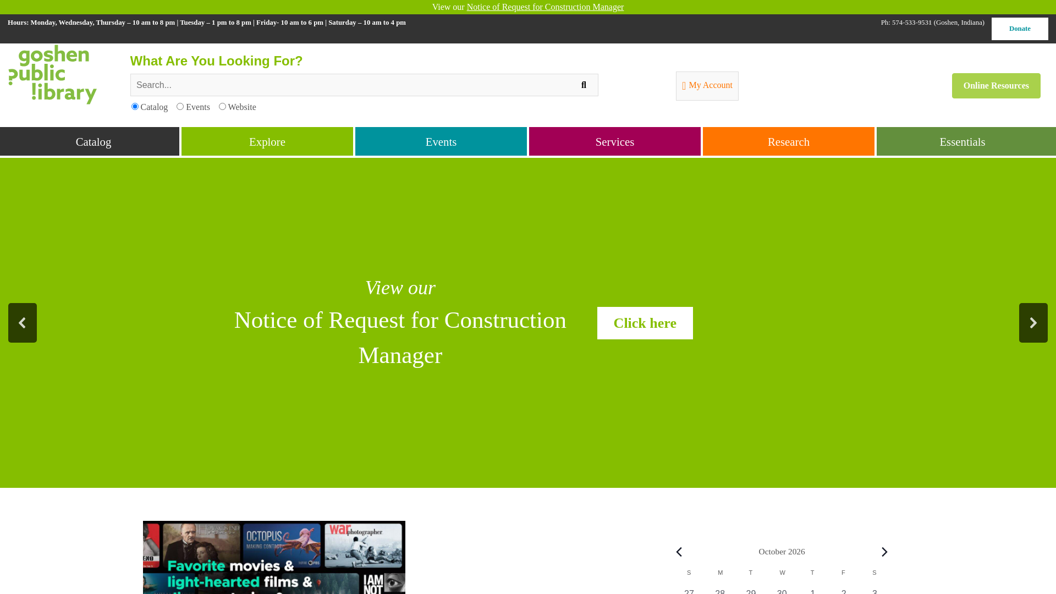Select the Website search radio button

(222, 107)
